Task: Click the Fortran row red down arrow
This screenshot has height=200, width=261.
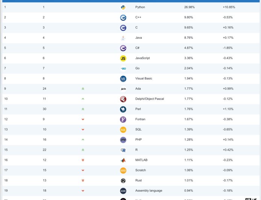Action: pos(83,119)
